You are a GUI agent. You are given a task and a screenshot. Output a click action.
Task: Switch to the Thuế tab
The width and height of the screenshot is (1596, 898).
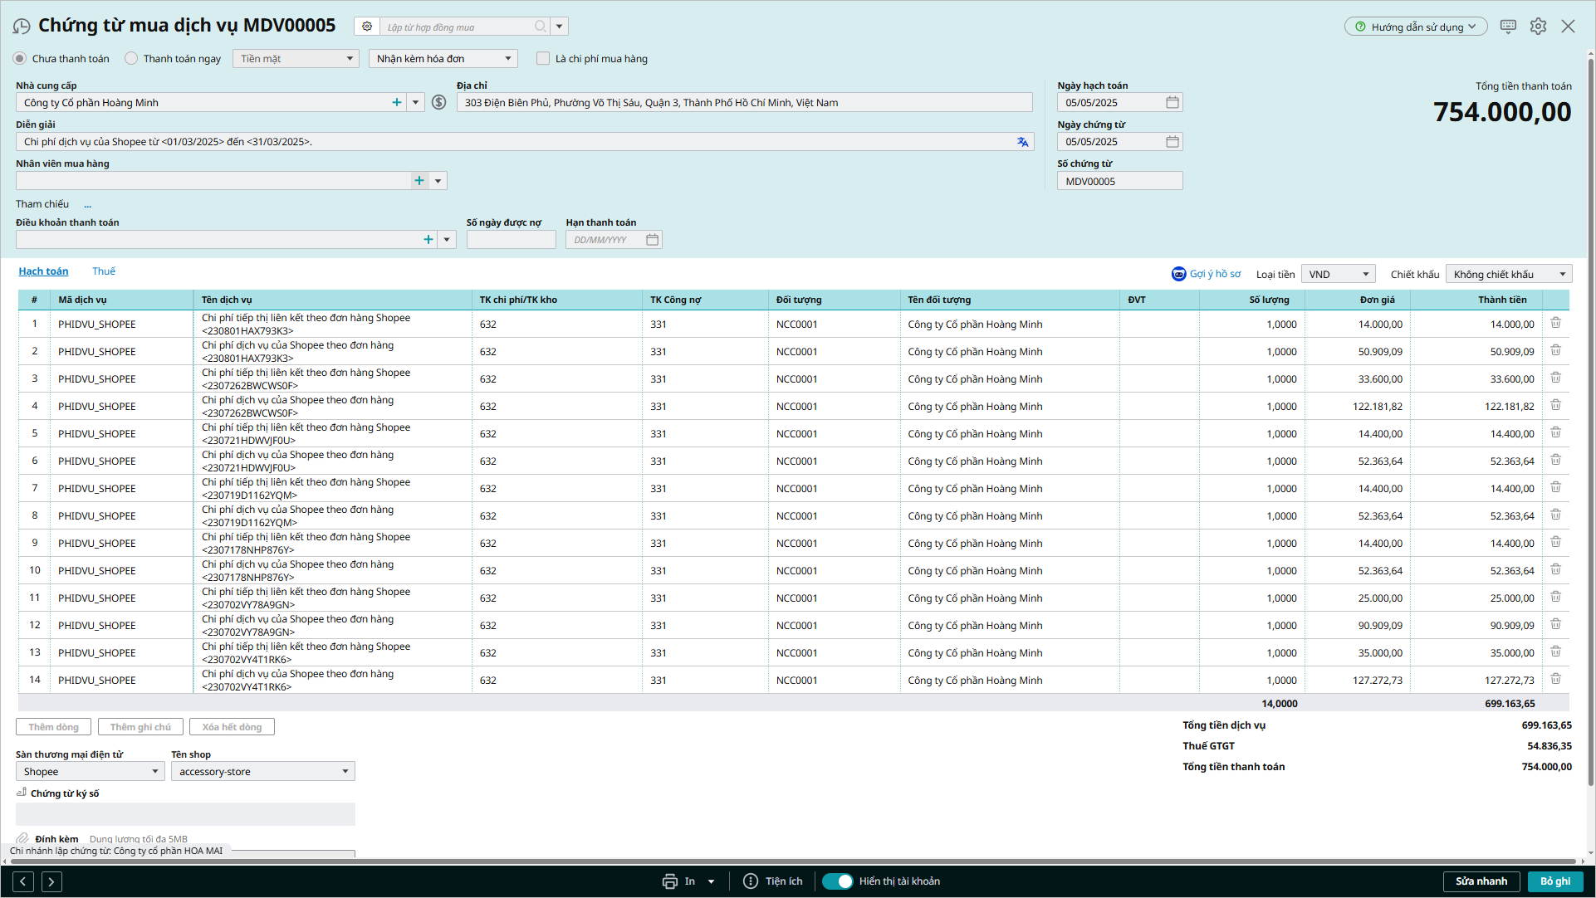pyautogui.click(x=104, y=271)
